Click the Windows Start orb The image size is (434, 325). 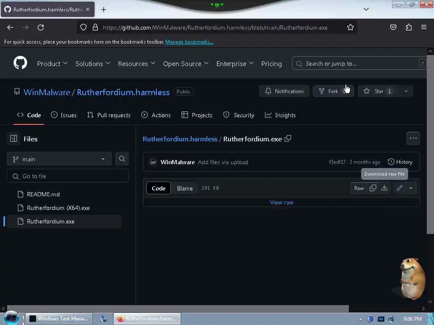[11, 318]
